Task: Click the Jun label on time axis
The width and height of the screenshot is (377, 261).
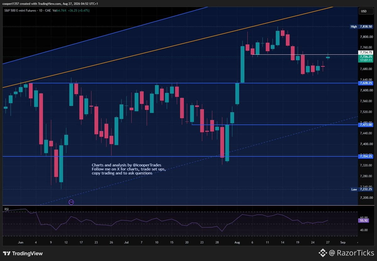Action: point(20,242)
